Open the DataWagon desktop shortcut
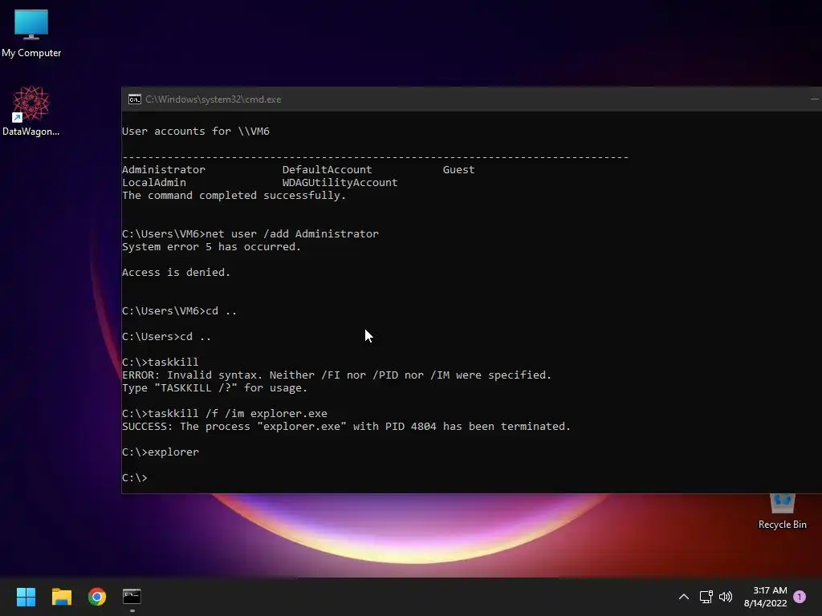 [x=31, y=111]
